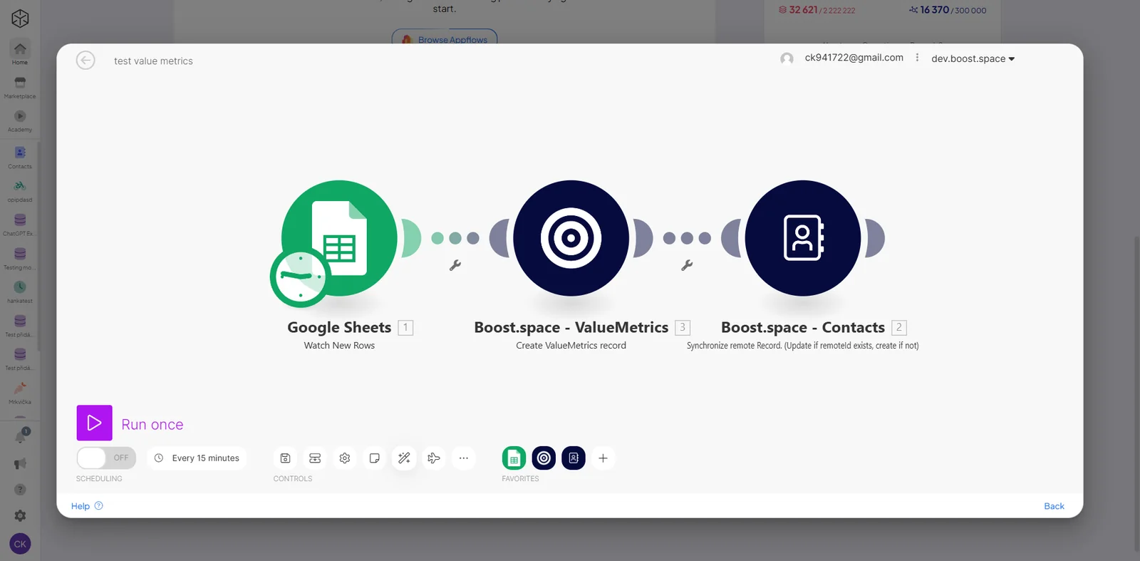
Task: Run the scenario once
Action: [x=95, y=423]
